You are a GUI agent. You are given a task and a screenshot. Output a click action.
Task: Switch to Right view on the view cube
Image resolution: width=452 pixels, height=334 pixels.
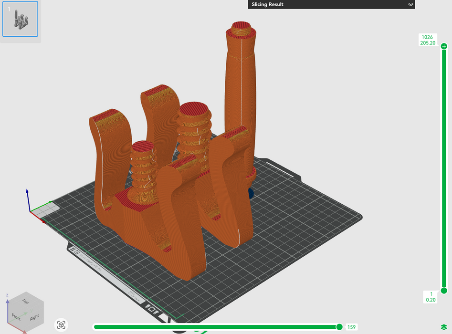(34, 317)
